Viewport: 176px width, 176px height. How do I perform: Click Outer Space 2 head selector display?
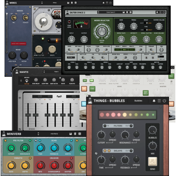pyautogui.click(x=125, y=50)
